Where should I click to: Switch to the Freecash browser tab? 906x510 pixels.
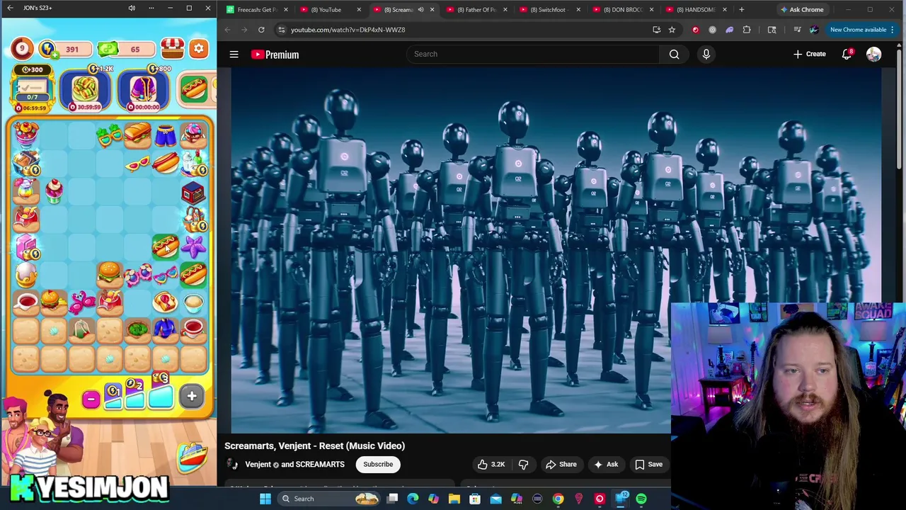[257, 9]
